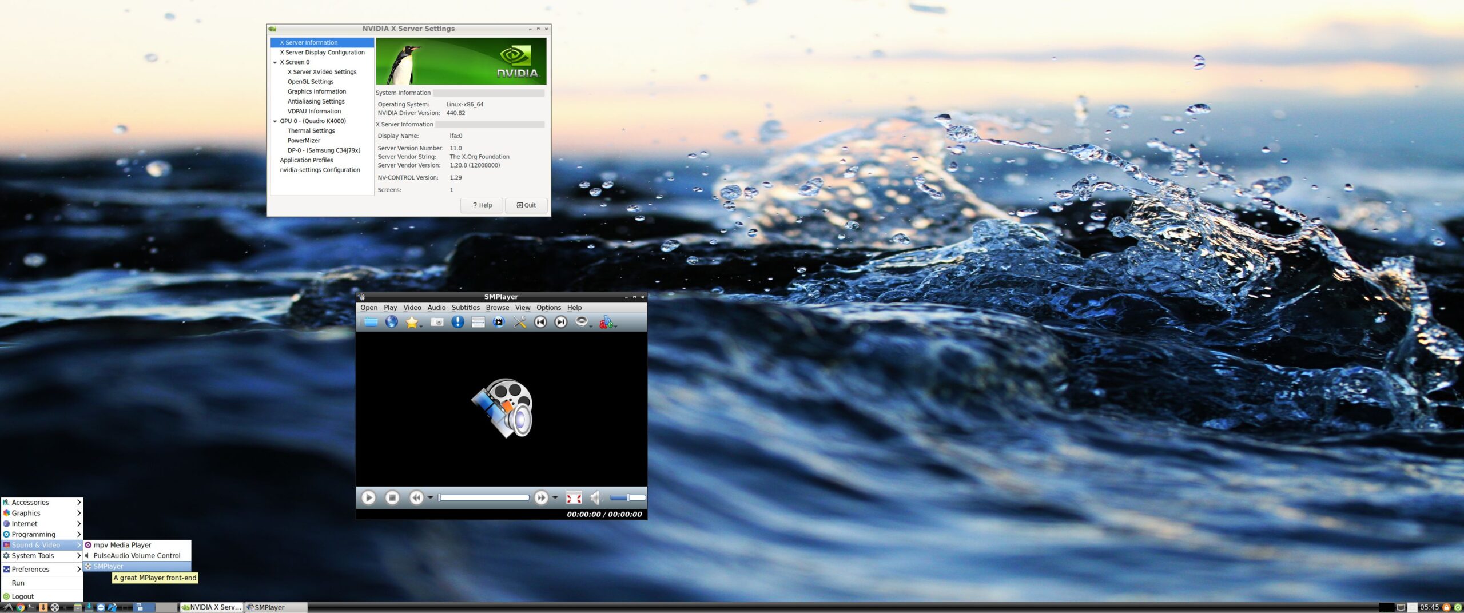Image resolution: width=1464 pixels, height=613 pixels.
Task: Show file information via the blue exclamation icon
Action: coord(457,322)
